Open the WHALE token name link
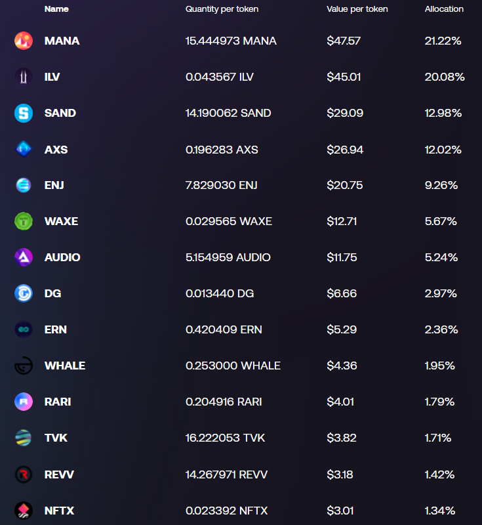The height and width of the screenshot is (525, 482). tap(65, 366)
